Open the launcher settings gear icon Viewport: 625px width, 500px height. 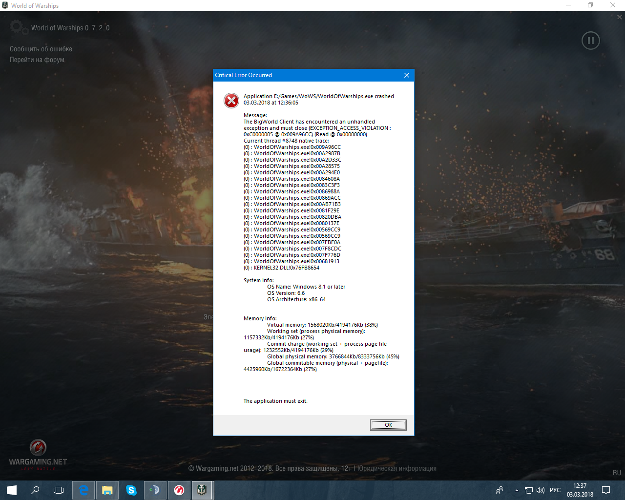17,27
